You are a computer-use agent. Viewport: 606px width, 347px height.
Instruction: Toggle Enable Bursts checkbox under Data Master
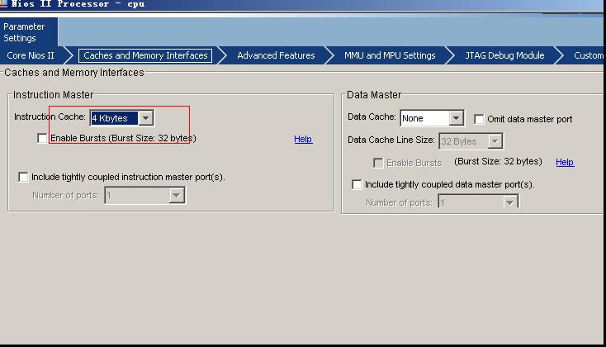pos(378,163)
